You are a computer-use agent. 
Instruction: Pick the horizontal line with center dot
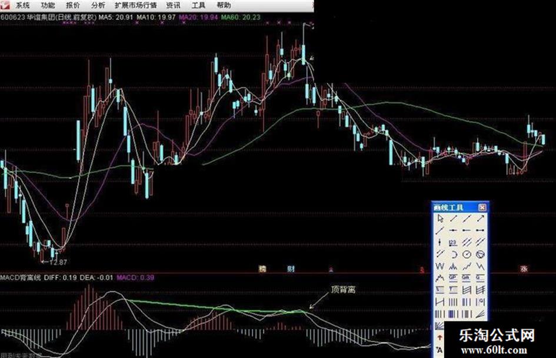(x=453, y=230)
